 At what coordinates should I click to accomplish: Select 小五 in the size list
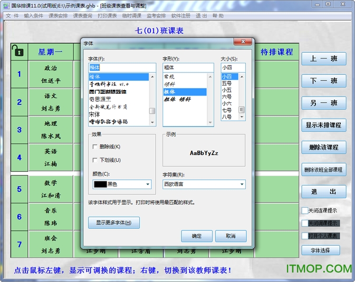[x=230, y=90]
